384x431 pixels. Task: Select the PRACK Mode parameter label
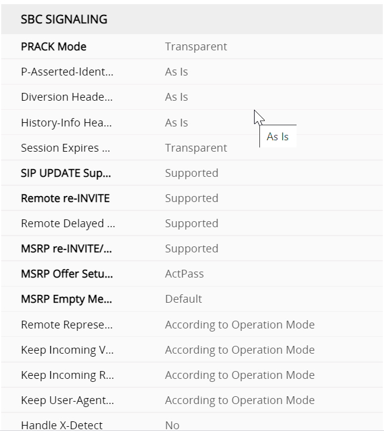click(x=54, y=47)
